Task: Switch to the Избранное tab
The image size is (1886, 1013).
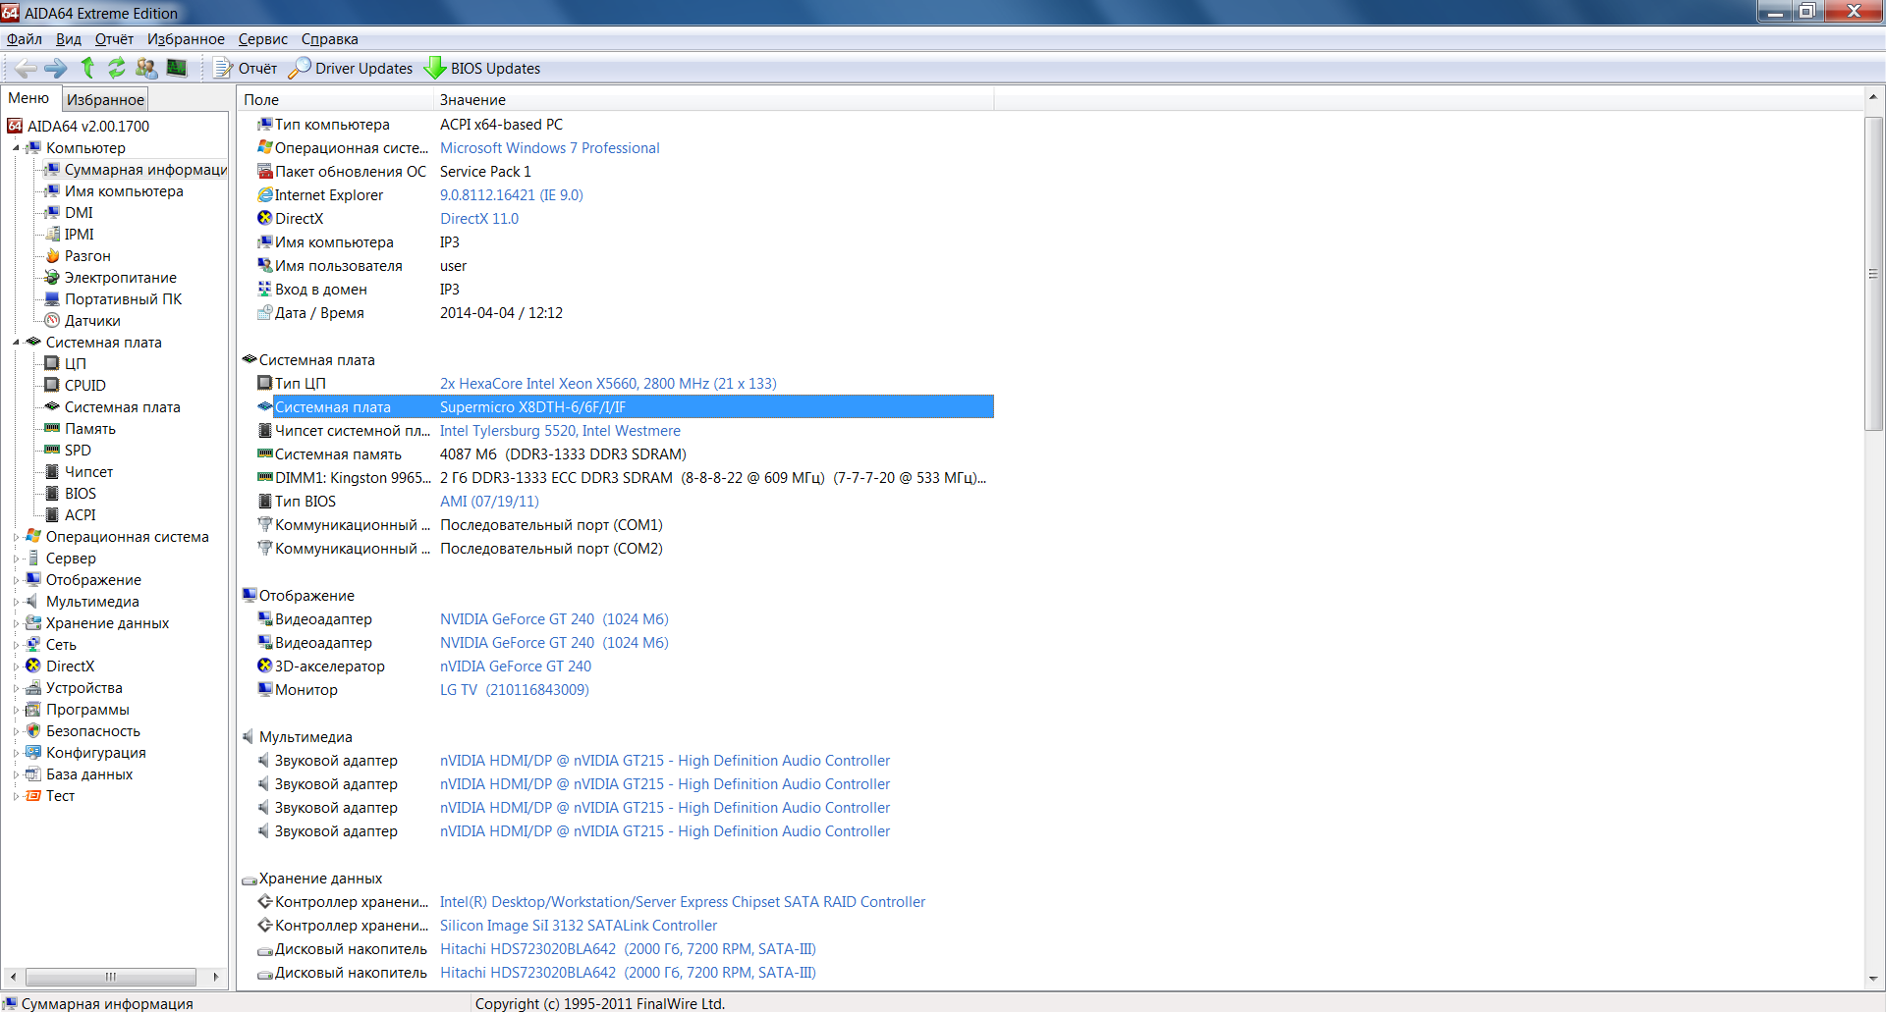Action: pos(105,99)
